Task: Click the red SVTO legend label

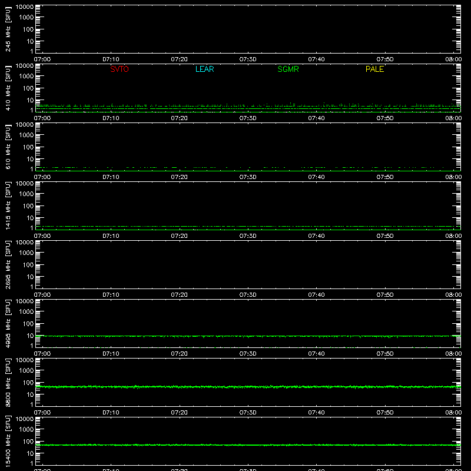Action: tap(120, 69)
